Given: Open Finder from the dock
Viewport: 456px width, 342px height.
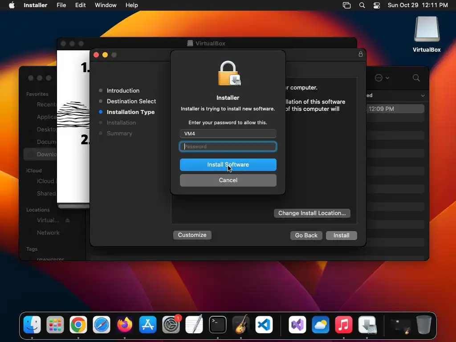Looking at the screenshot, I should pyautogui.click(x=32, y=324).
